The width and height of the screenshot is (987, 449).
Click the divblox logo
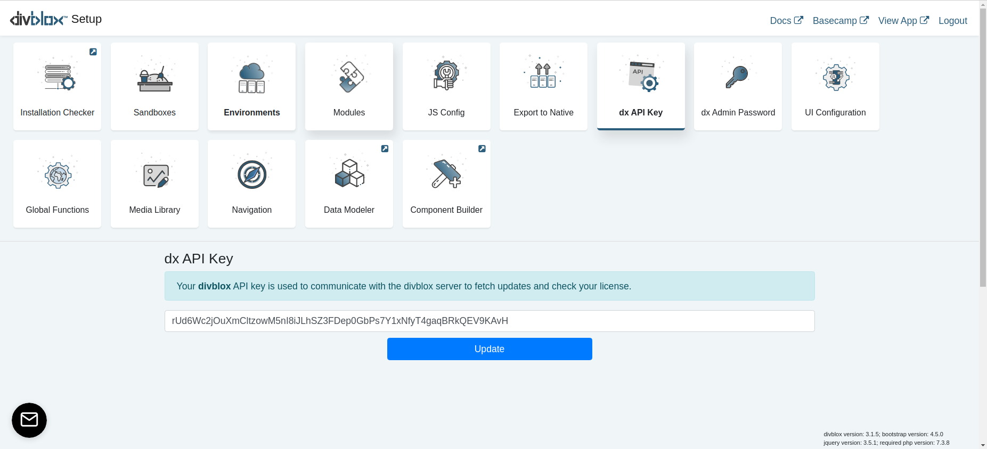point(38,19)
